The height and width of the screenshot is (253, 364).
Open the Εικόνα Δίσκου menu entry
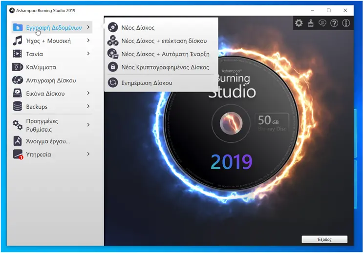point(52,94)
